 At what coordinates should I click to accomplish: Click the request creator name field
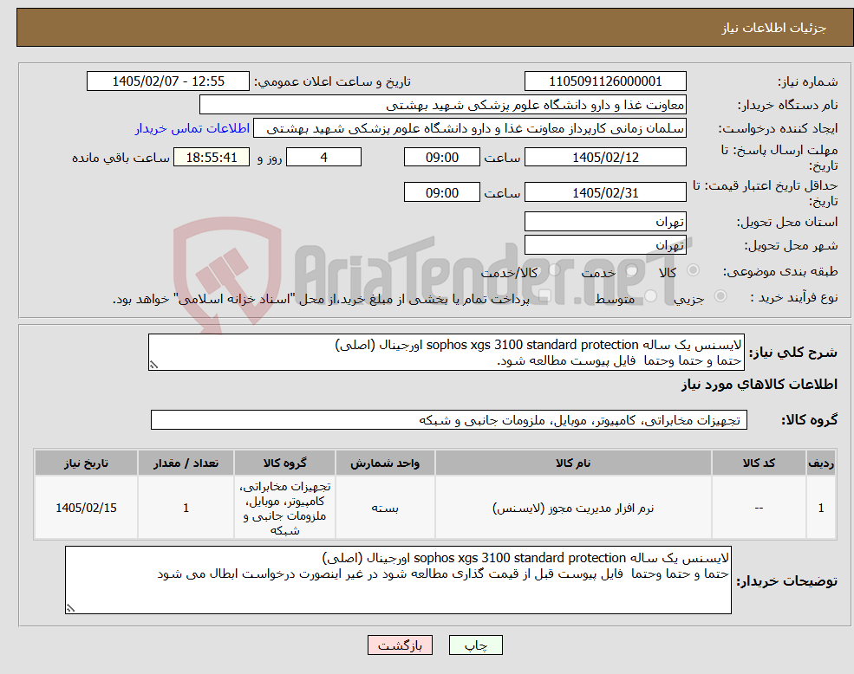click(x=469, y=128)
